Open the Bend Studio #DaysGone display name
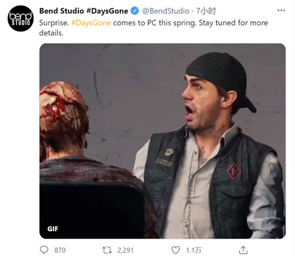 click(x=84, y=11)
